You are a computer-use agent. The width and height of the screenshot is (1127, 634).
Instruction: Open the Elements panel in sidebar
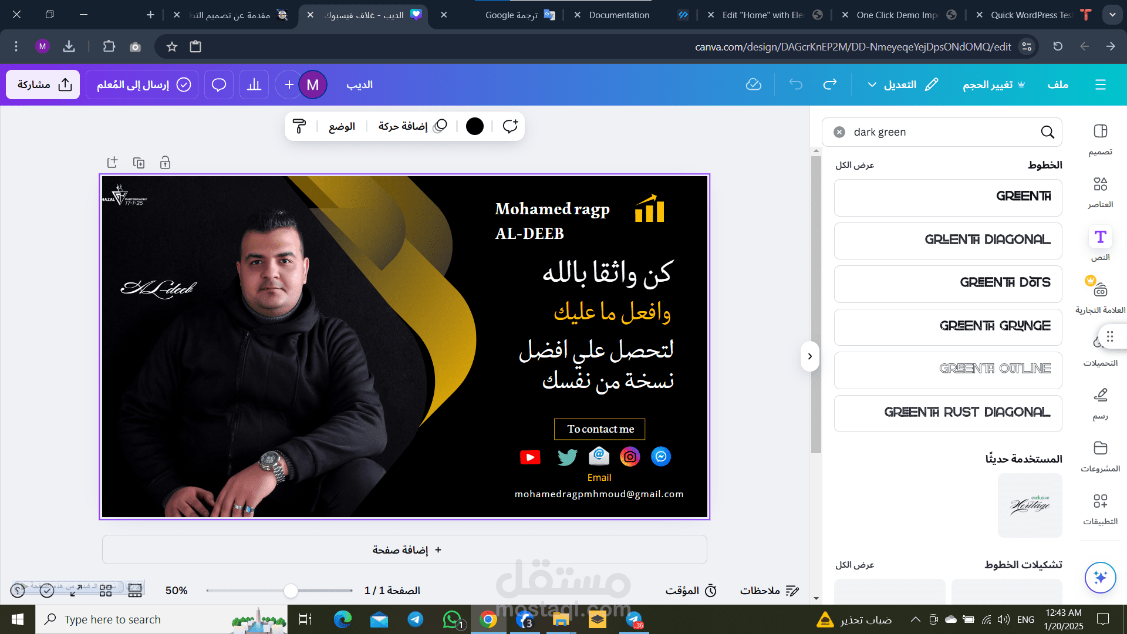pos(1100,191)
